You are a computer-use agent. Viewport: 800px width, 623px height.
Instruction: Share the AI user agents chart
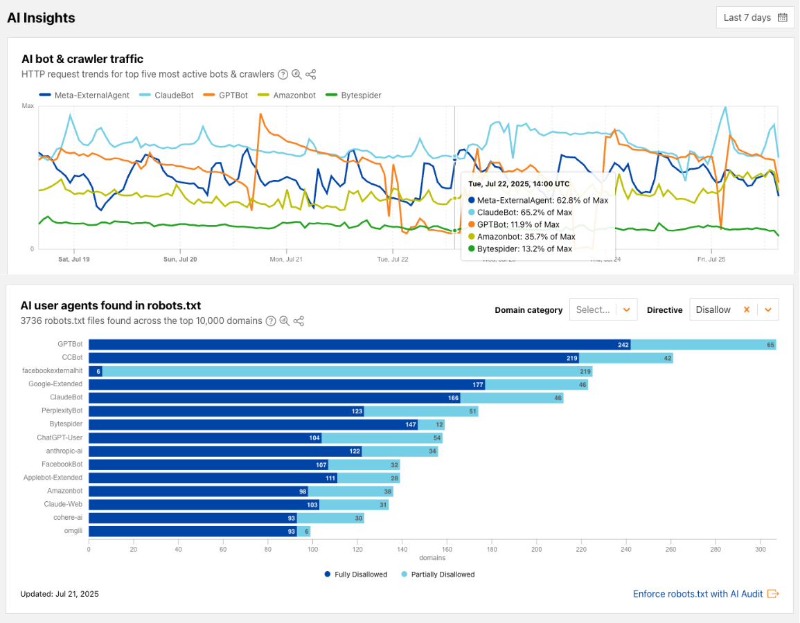point(299,320)
